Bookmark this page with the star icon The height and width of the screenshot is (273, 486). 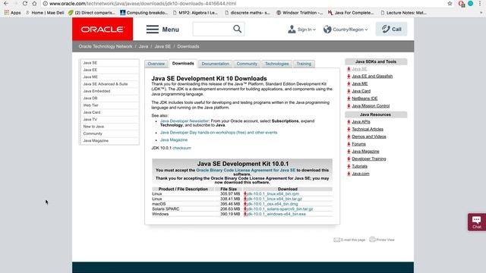pyautogui.click(x=450, y=3)
